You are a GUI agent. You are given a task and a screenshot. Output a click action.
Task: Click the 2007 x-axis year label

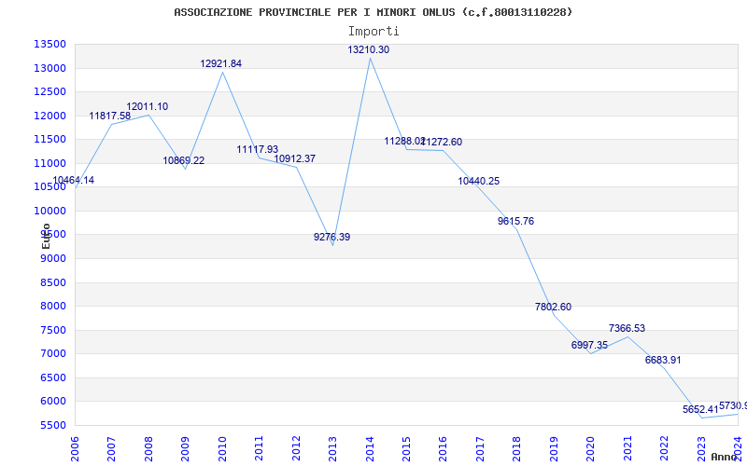(111, 448)
